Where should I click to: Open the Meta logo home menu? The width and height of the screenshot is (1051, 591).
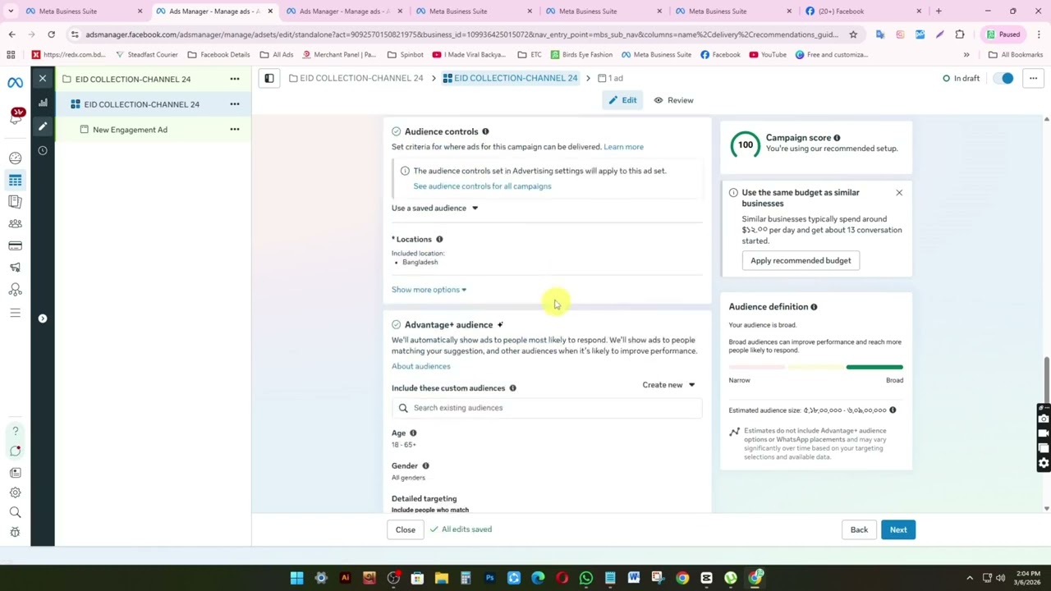point(15,83)
